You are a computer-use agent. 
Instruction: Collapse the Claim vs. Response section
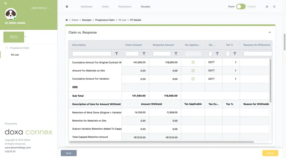click(270, 33)
